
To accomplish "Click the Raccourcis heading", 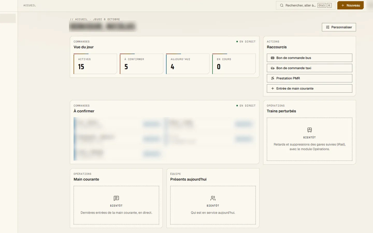I will [277, 47].
